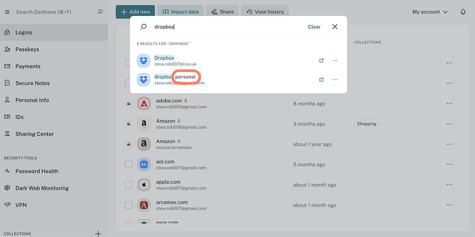Open external link for dropbox personal result
475x237 pixels.
(321, 80)
